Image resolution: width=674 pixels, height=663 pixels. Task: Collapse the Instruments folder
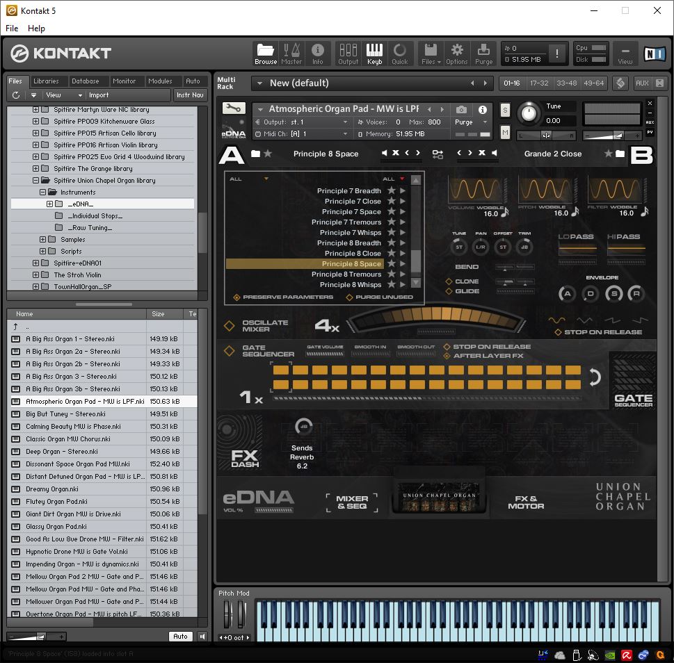(42, 193)
